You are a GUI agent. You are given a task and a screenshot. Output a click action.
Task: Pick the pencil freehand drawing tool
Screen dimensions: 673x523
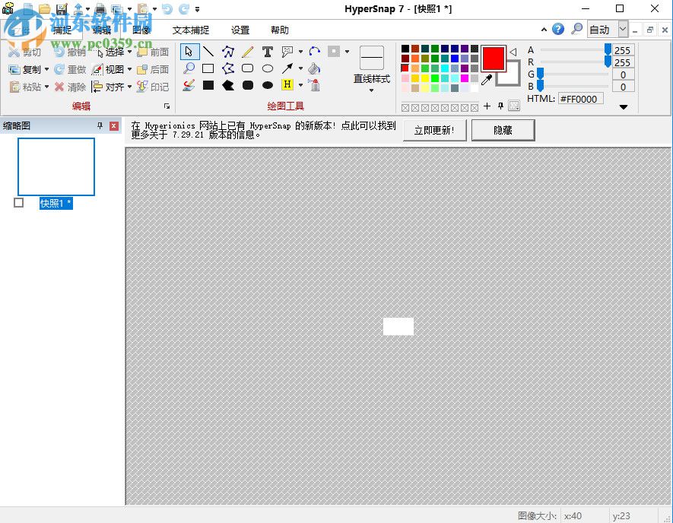point(248,52)
